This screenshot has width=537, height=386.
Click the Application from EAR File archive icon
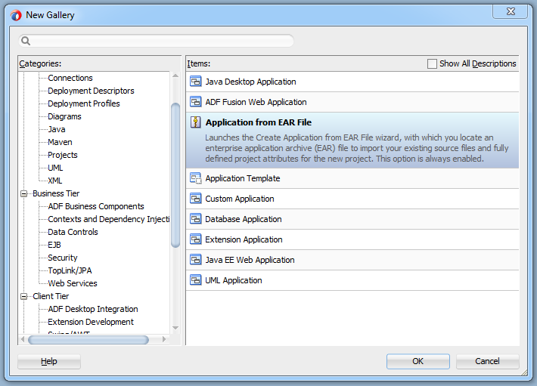pyautogui.click(x=196, y=122)
